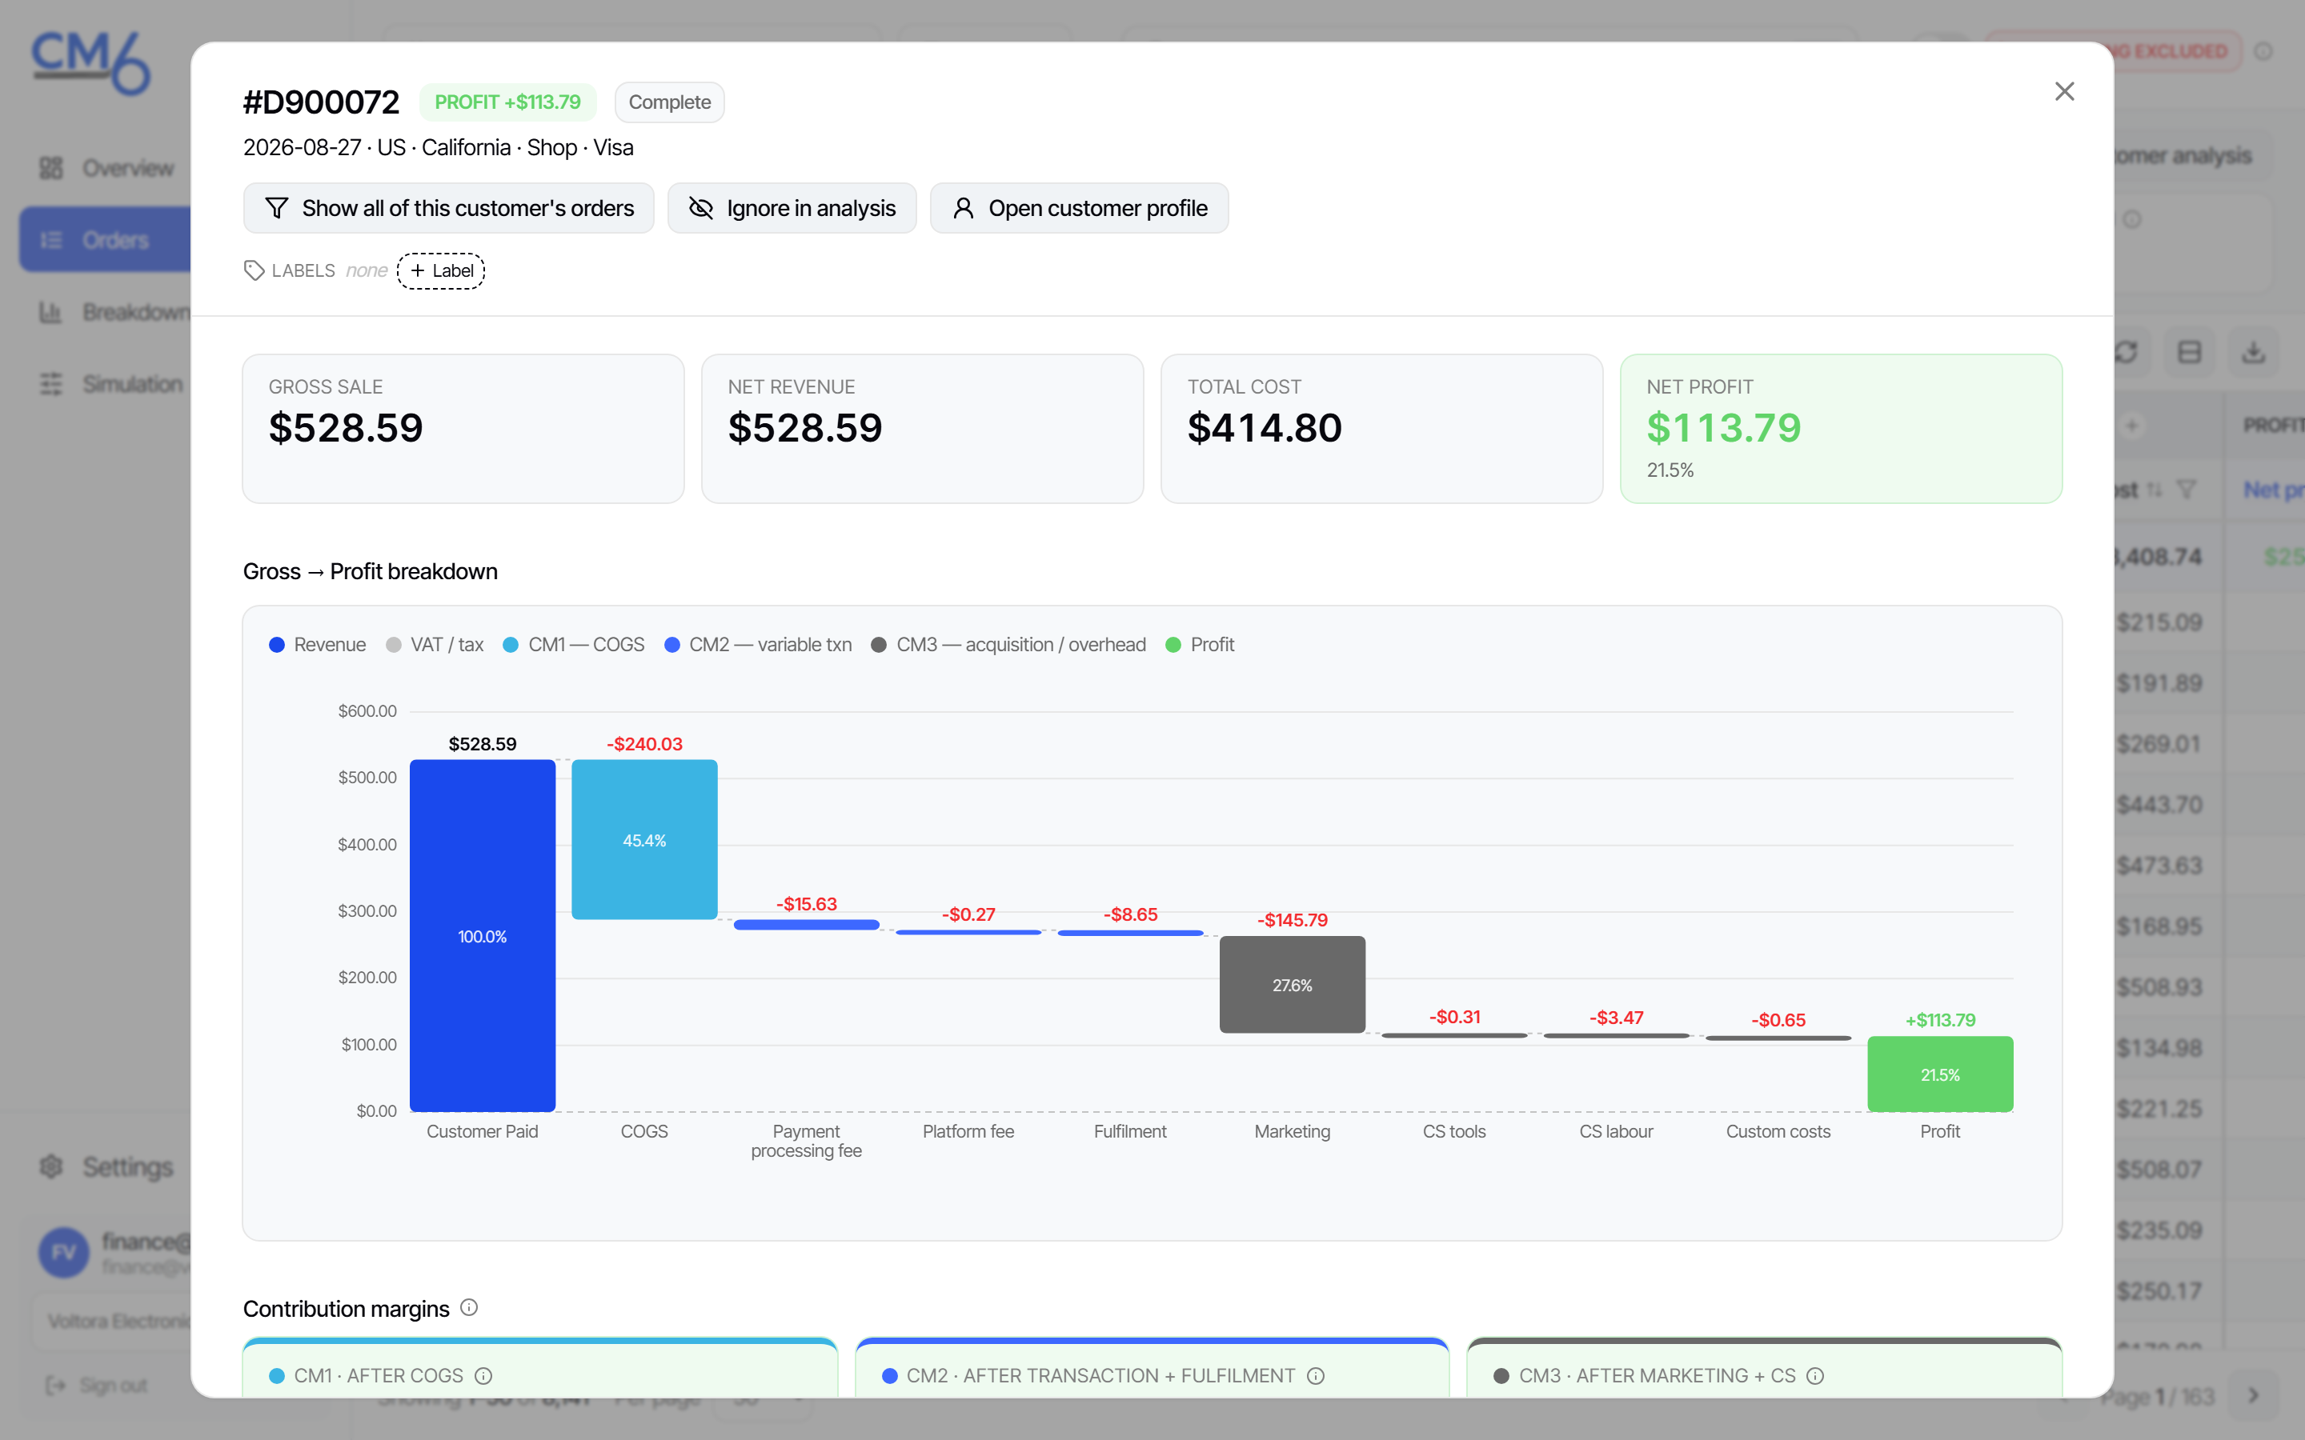Toggle VAT / tax series in chart legend
The height and width of the screenshot is (1440, 2305).
(x=435, y=645)
